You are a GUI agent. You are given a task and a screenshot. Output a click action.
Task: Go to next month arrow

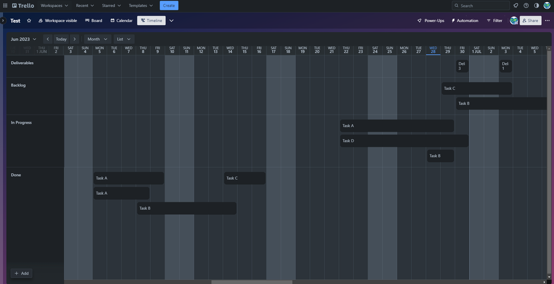74,39
